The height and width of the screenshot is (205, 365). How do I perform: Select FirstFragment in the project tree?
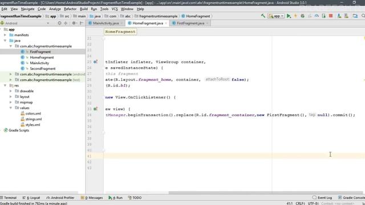(x=40, y=52)
